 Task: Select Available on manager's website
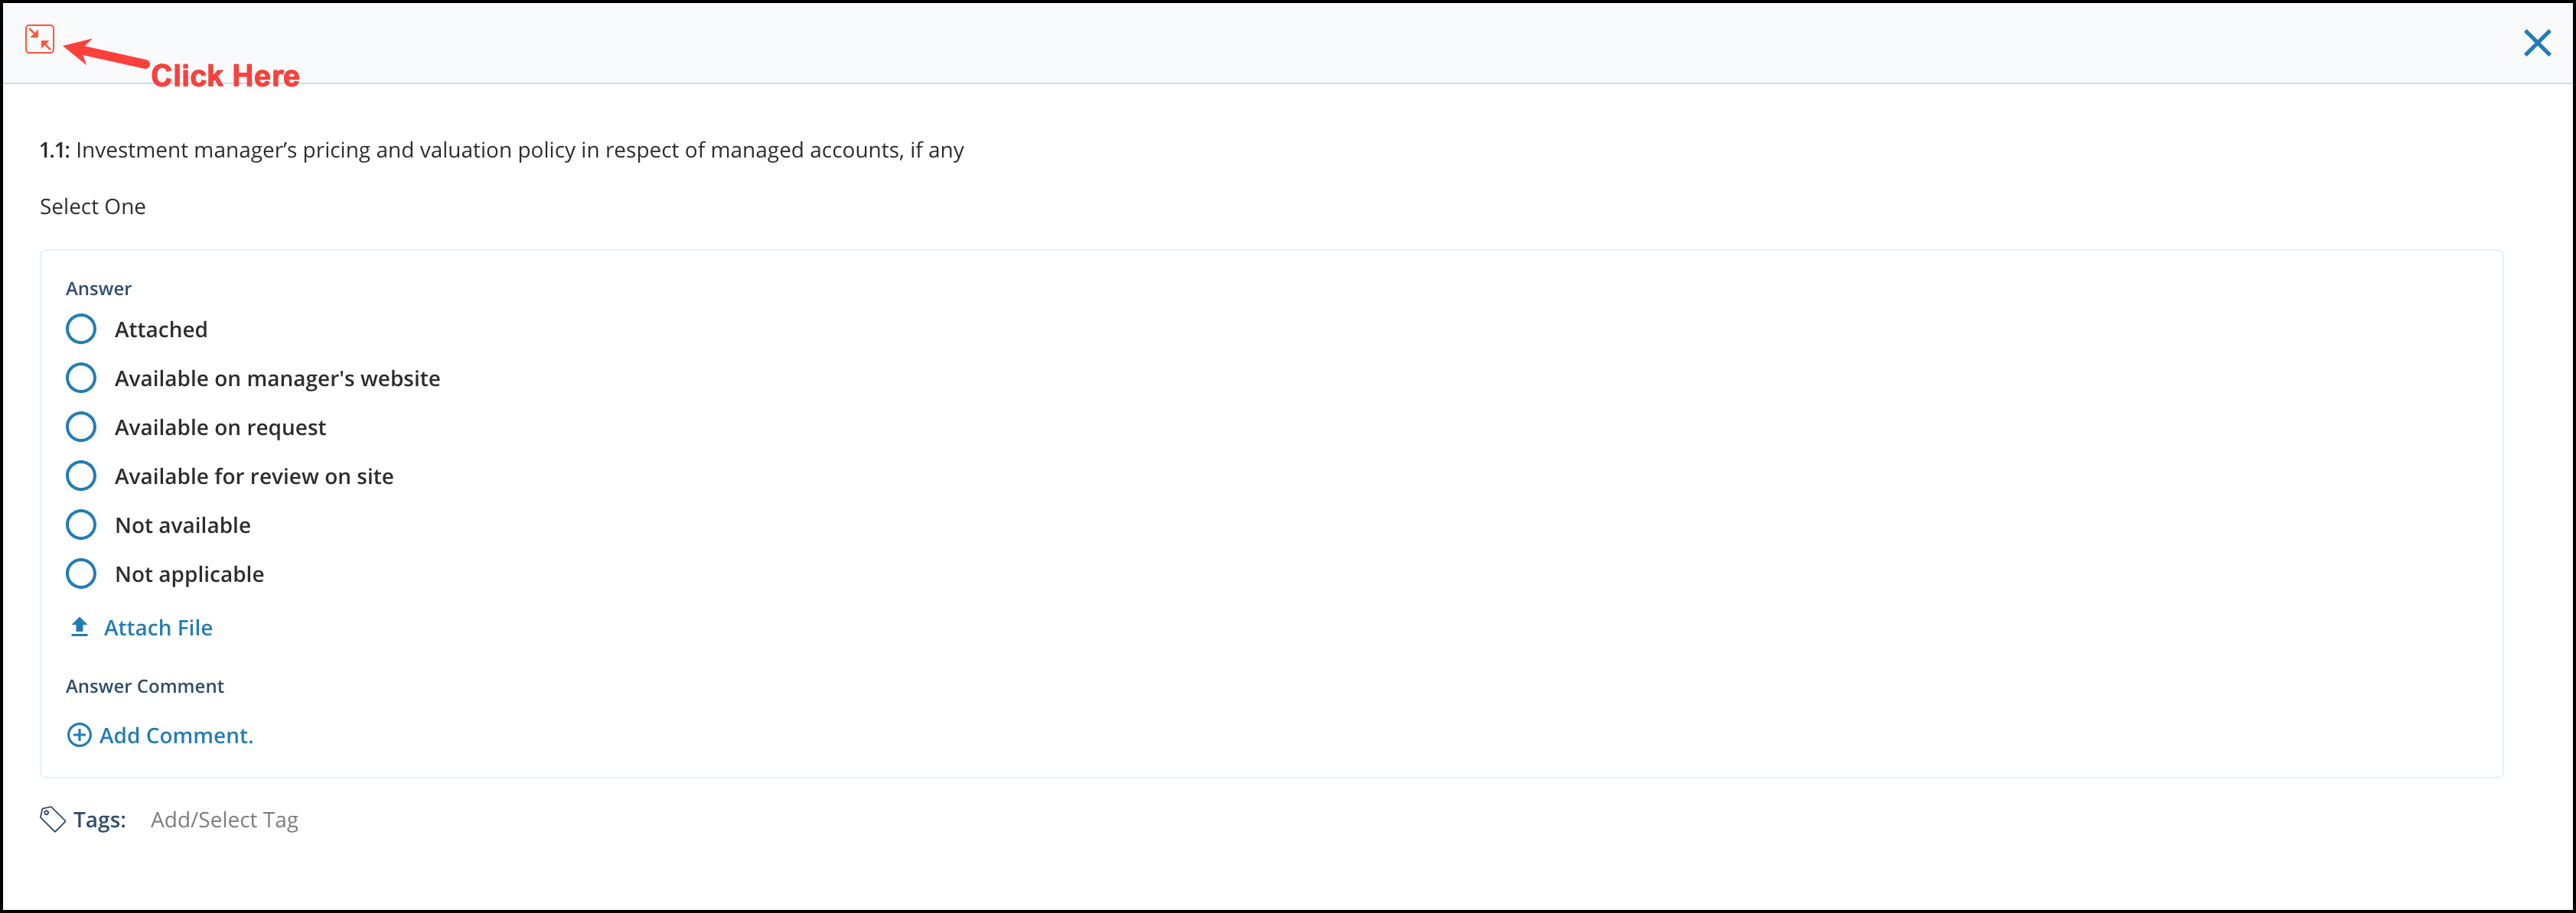[81, 378]
